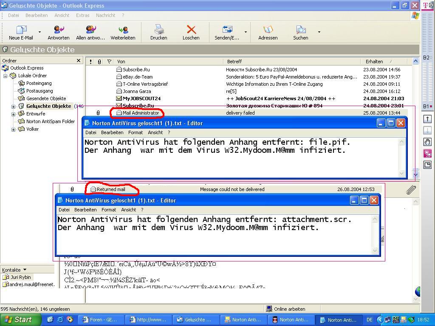Open the Ansicht menu in Outlook Express
The image size is (435, 326).
[62, 15]
